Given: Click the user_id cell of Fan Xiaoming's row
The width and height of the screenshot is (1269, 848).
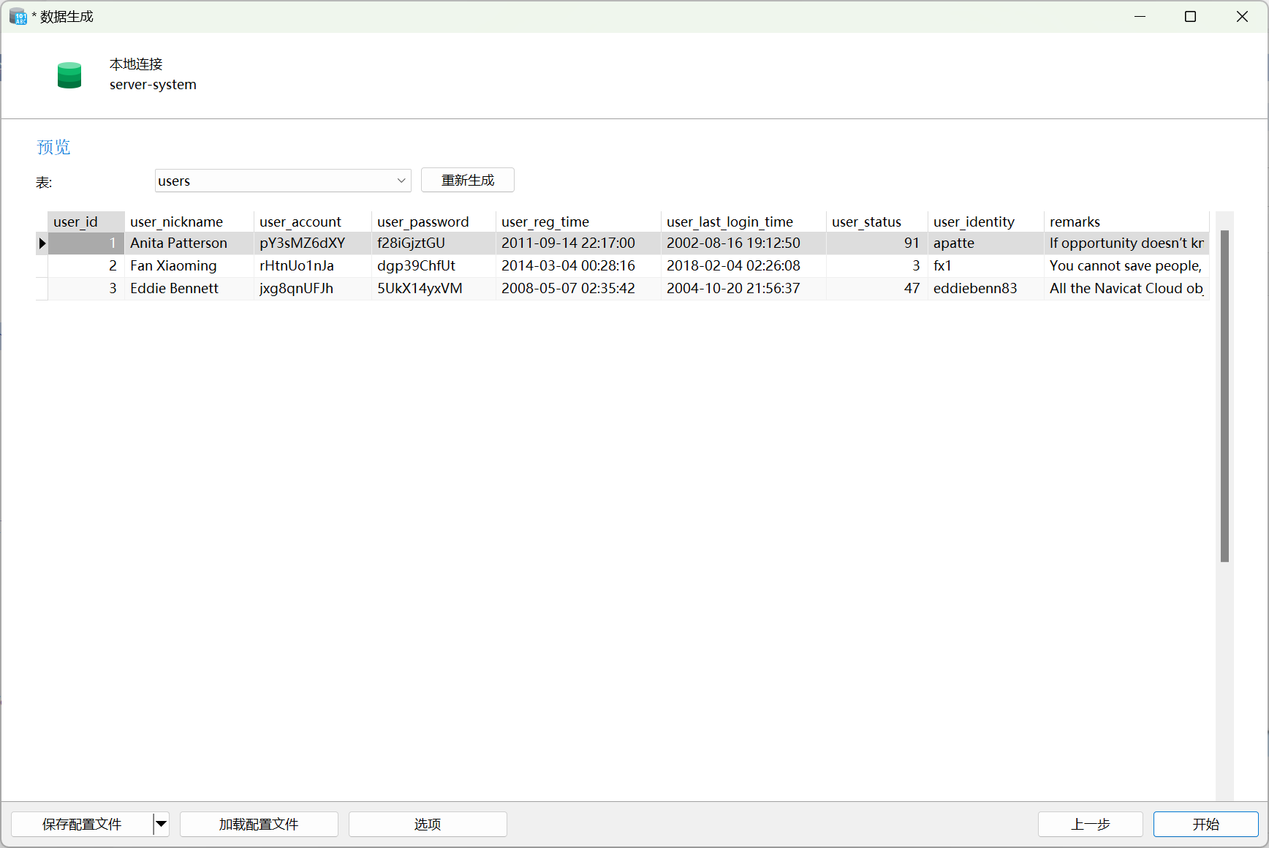Looking at the screenshot, I should (86, 266).
